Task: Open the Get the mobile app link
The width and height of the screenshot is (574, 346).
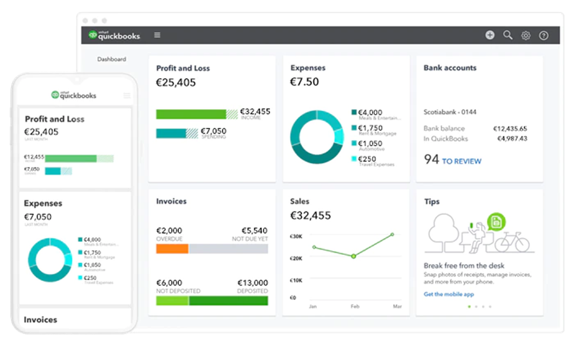Action: pos(449,294)
